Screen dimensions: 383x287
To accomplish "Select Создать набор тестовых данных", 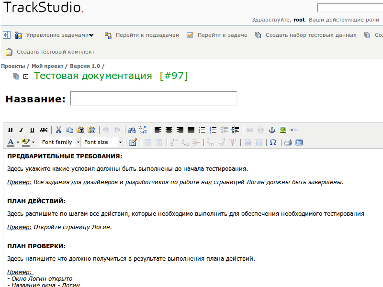I will [x=311, y=35].
